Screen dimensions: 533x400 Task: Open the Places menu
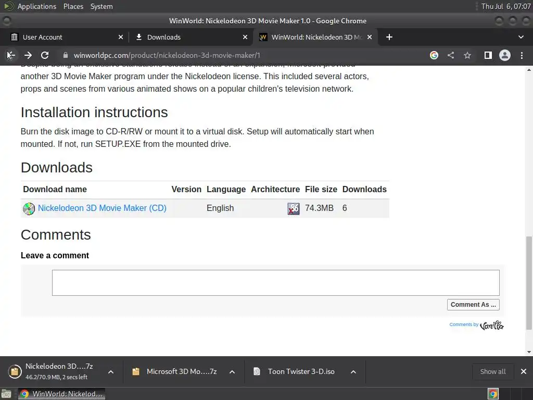(x=73, y=6)
